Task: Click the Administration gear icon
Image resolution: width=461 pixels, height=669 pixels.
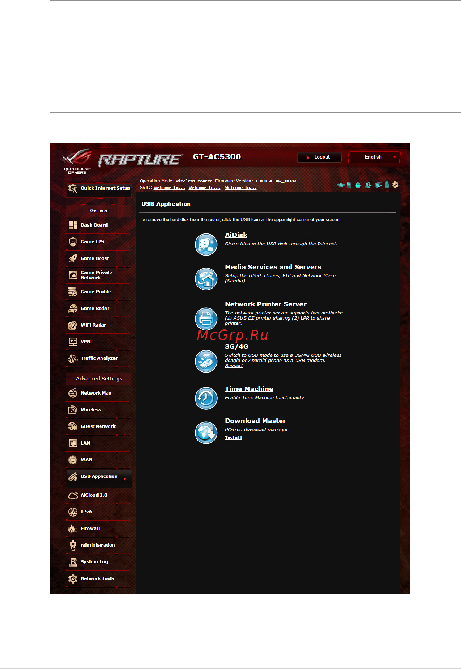Action: coord(73,545)
